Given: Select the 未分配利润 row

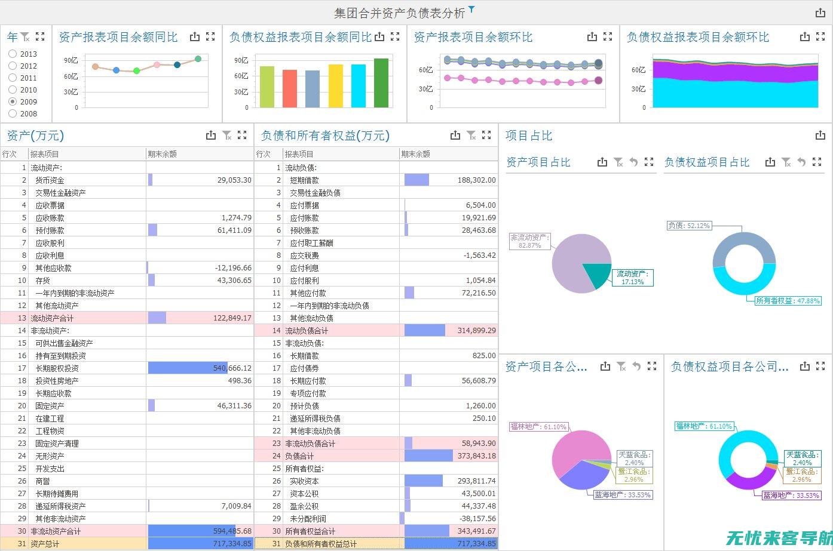Looking at the screenshot, I should pos(376,518).
